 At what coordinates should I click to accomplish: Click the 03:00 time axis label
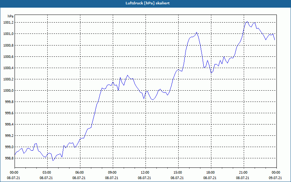[48, 173]
